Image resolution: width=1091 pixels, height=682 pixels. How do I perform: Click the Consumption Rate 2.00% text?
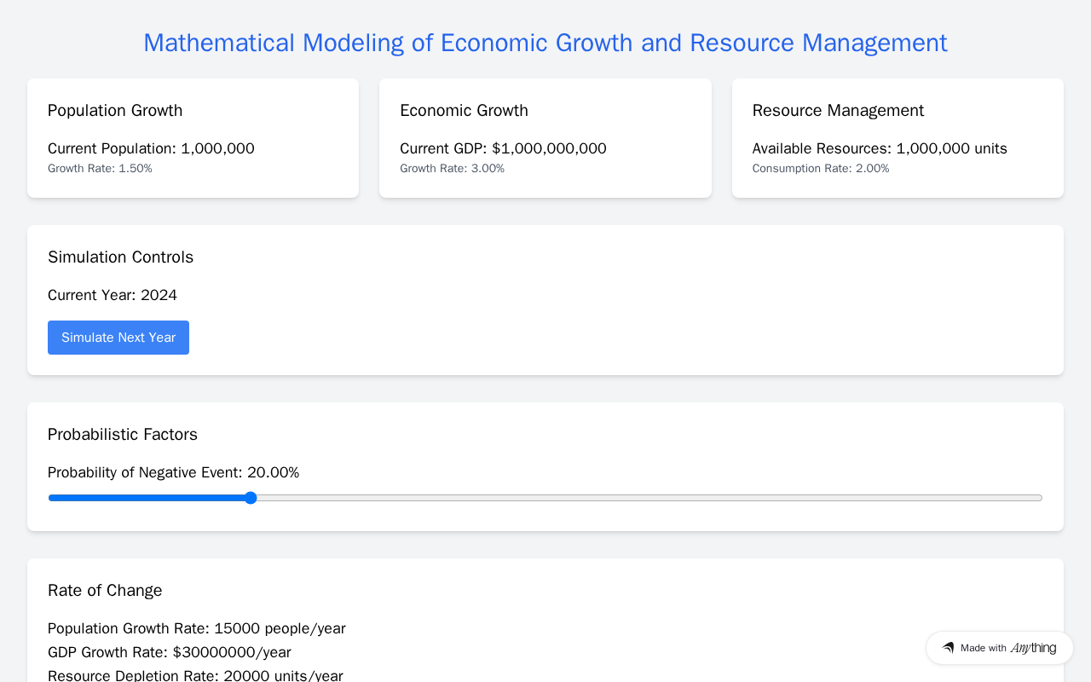(821, 169)
